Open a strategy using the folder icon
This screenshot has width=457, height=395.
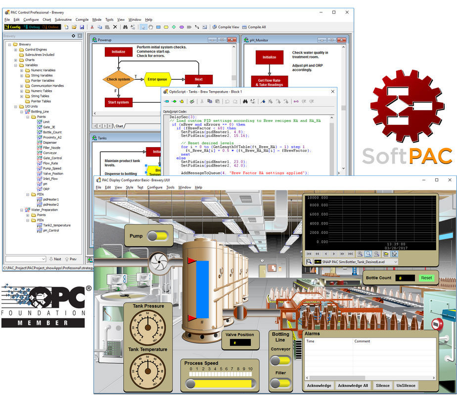pyautogui.click(x=74, y=27)
